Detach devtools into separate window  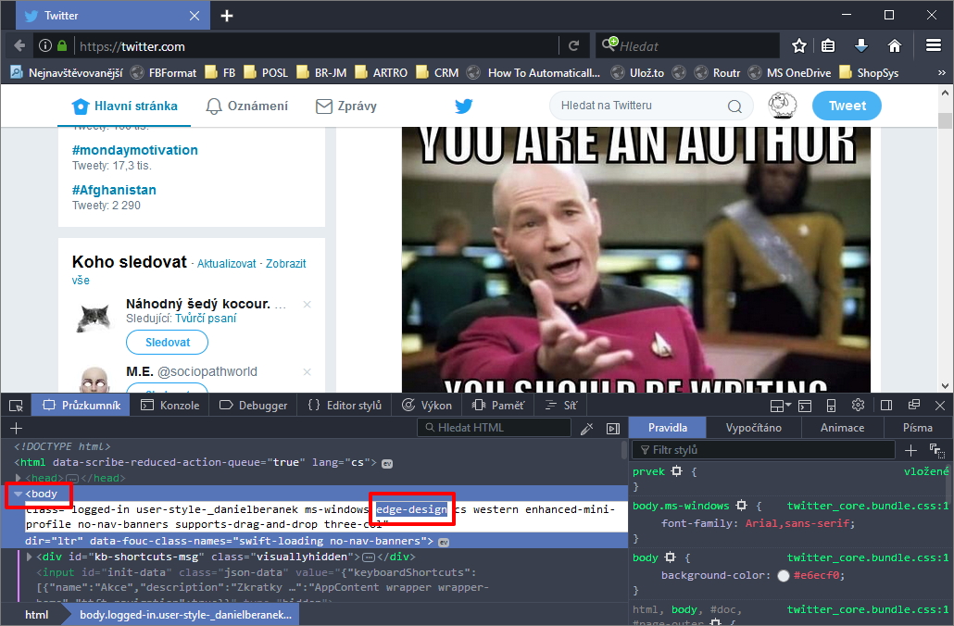point(913,406)
